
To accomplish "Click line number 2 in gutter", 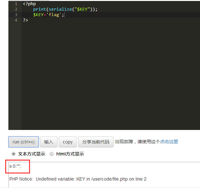I will tap(16, 9).
